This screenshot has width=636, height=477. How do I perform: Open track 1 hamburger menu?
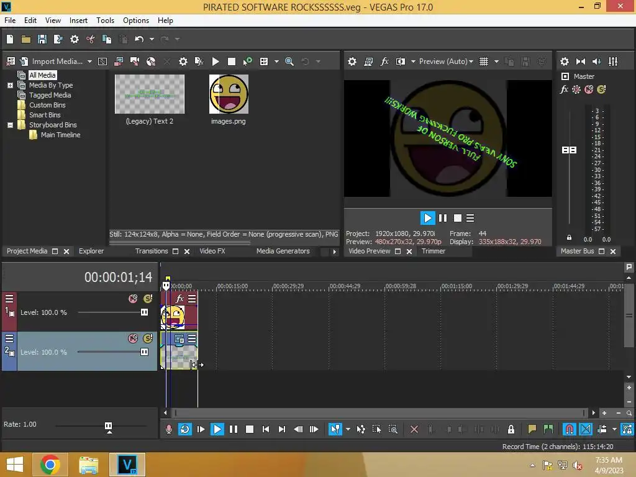tap(9, 299)
